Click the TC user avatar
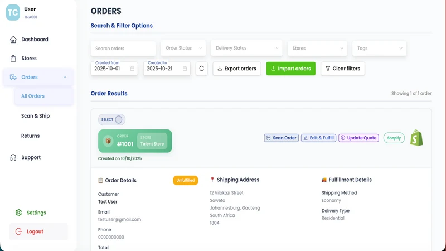This screenshot has height=251, width=446. [13, 12]
